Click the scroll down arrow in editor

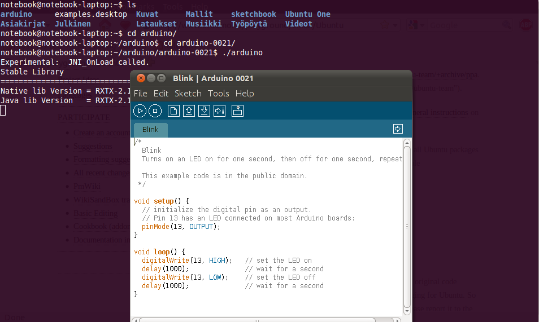coord(407,311)
